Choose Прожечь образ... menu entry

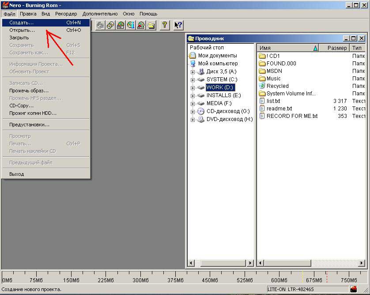[x=29, y=91]
